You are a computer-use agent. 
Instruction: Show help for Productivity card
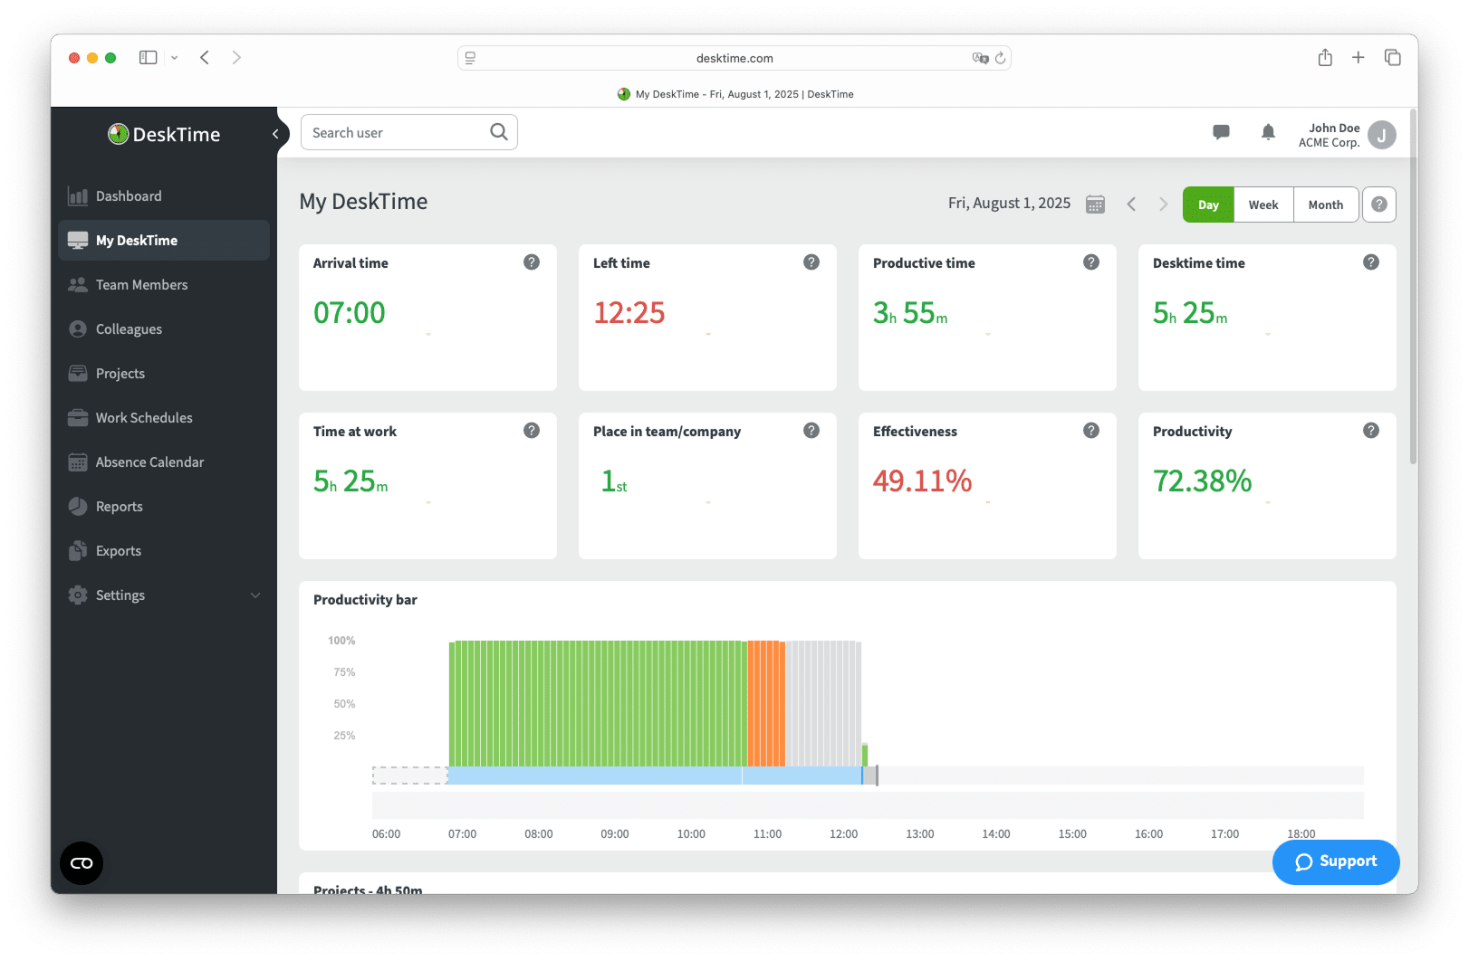tap(1371, 431)
